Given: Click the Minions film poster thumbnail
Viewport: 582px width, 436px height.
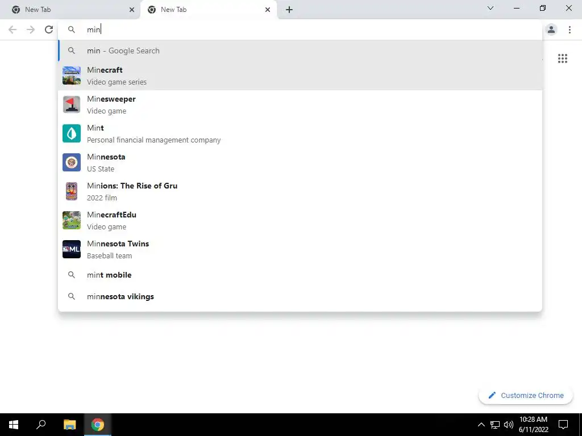Looking at the screenshot, I should click(71, 191).
